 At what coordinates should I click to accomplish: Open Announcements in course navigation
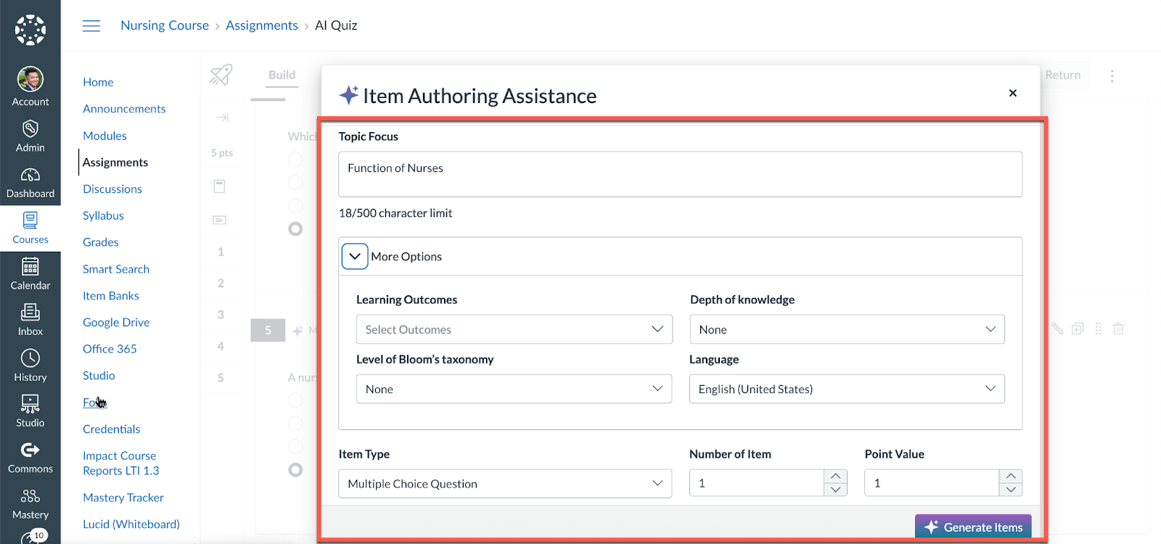pos(124,109)
